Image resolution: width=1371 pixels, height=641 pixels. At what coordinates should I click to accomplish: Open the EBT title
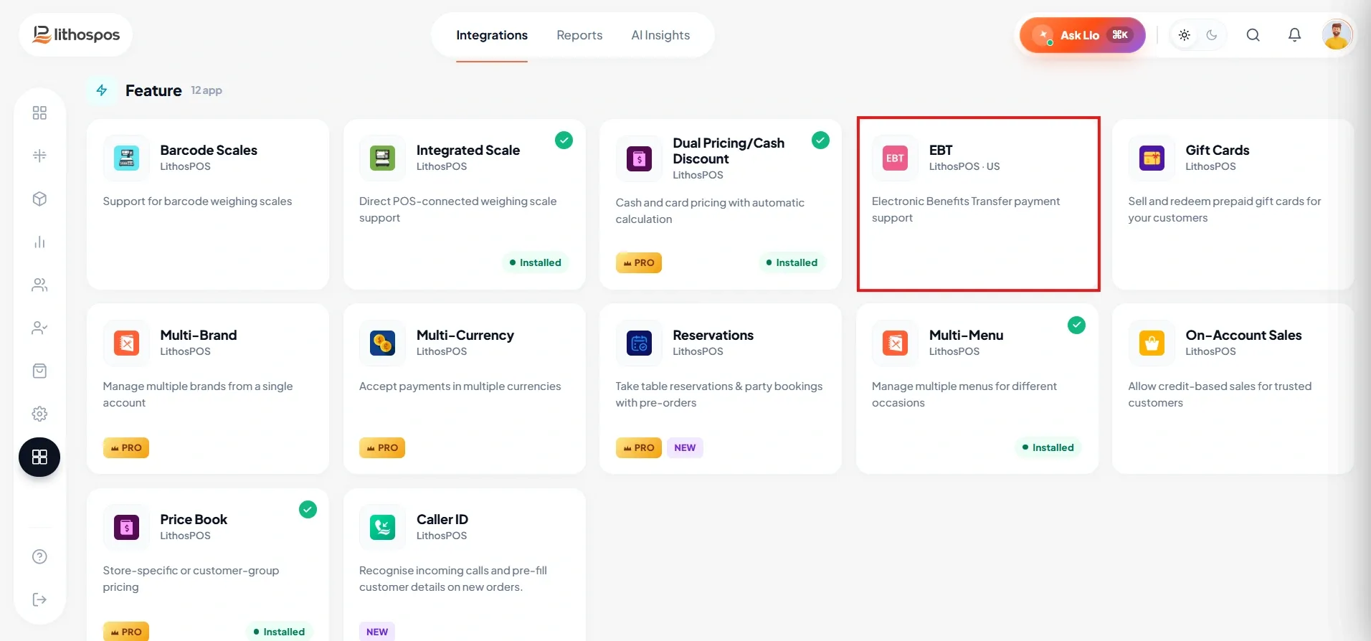click(x=941, y=150)
